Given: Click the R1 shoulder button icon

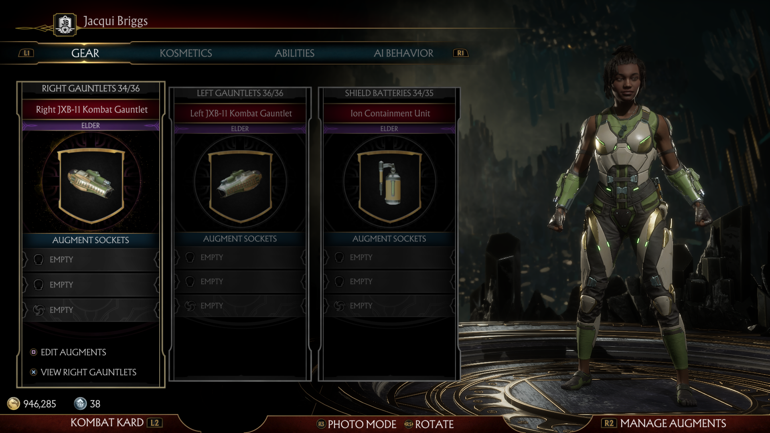Looking at the screenshot, I should (x=461, y=53).
